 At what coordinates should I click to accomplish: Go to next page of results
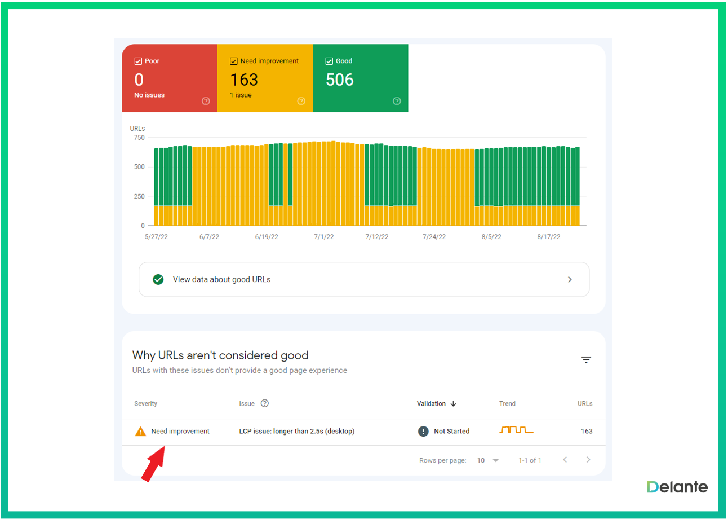click(588, 460)
